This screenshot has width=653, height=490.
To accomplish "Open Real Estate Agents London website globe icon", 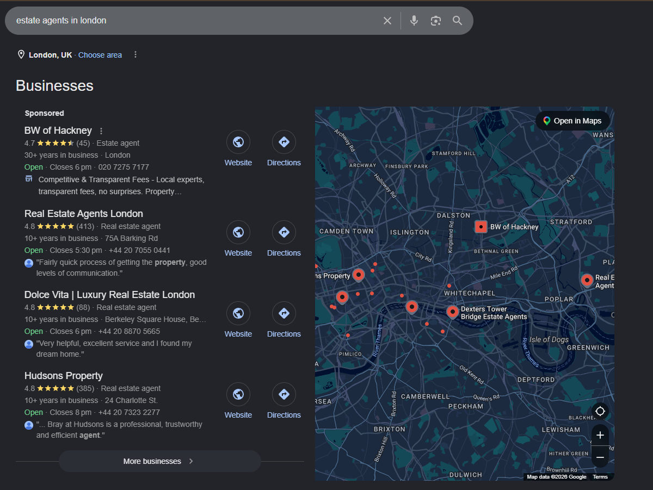I will click(x=238, y=232).
